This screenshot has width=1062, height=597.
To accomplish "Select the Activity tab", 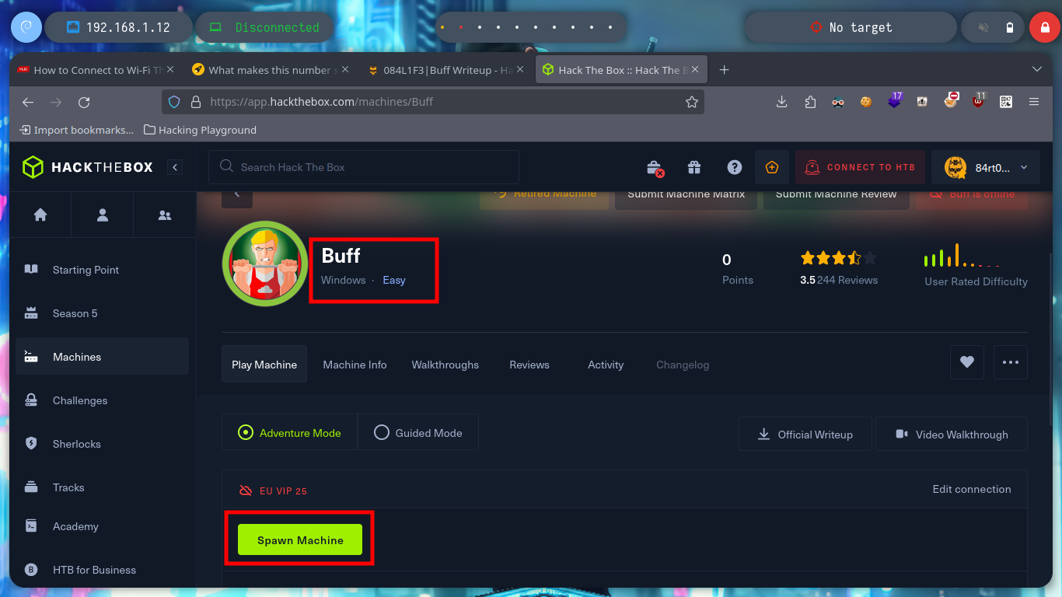I will [606, 365].
